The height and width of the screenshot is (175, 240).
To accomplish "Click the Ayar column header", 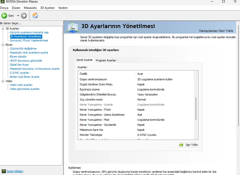I will tap(165, 74).
